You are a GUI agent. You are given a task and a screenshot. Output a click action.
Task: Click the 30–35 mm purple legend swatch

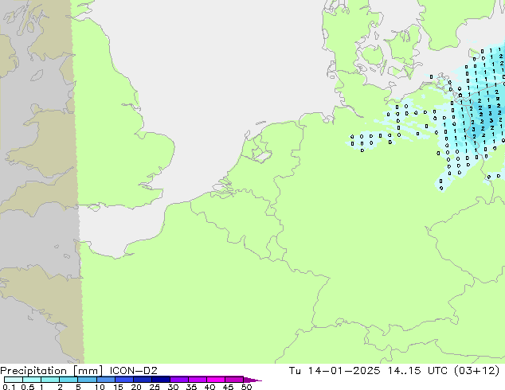(x=179, y=380)
